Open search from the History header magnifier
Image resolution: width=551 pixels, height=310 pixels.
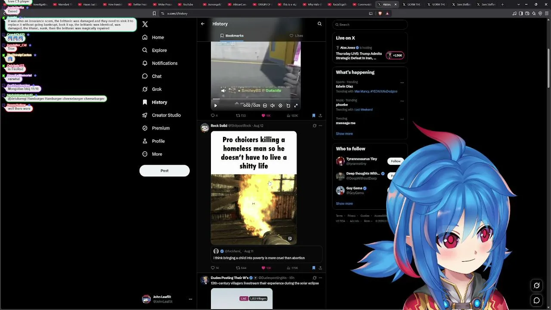pos(319,24)
